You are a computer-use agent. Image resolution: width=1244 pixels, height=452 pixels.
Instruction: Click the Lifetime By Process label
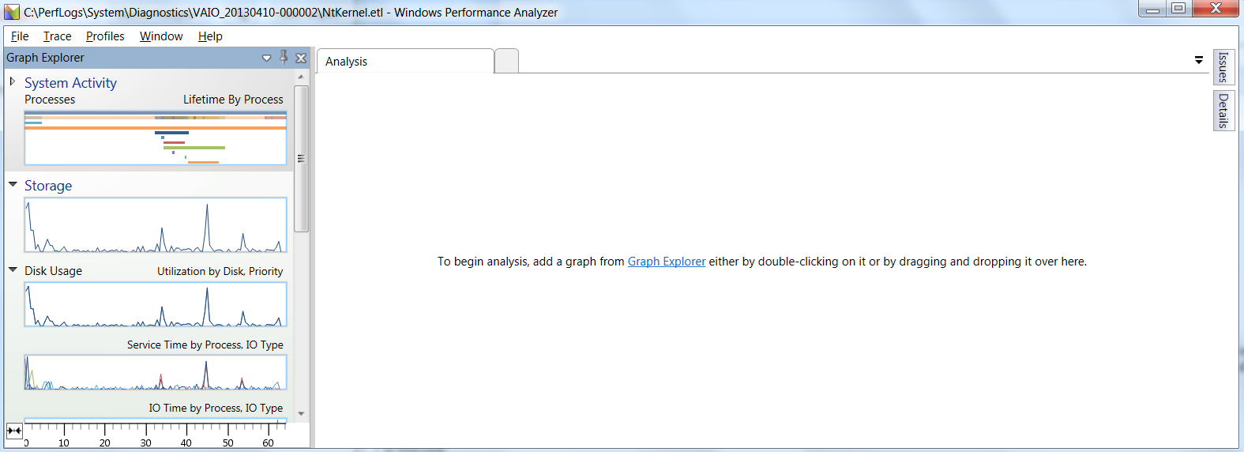click(x=233, y=100)
